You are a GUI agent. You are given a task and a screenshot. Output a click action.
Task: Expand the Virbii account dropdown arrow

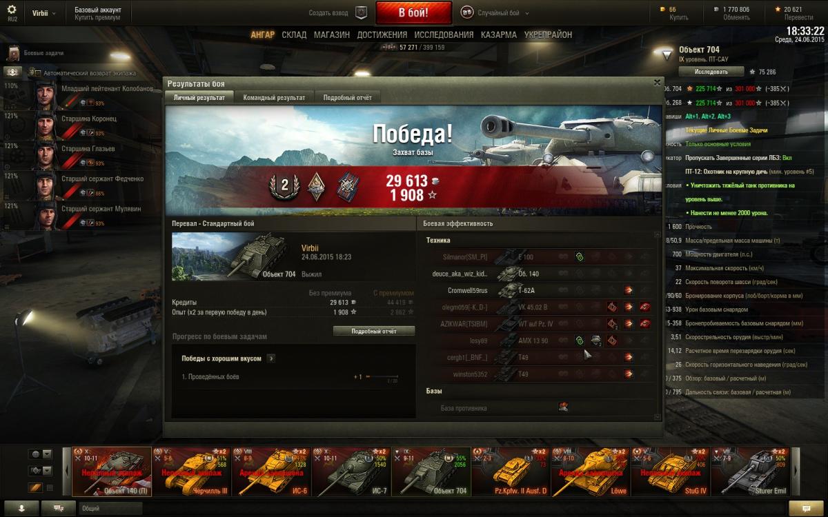[x=54, y=12]
